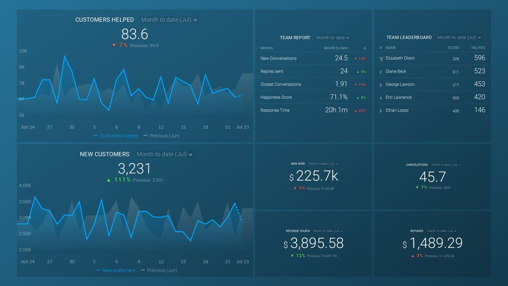Click Diane Beck in the leaderboard

(396, 71)
